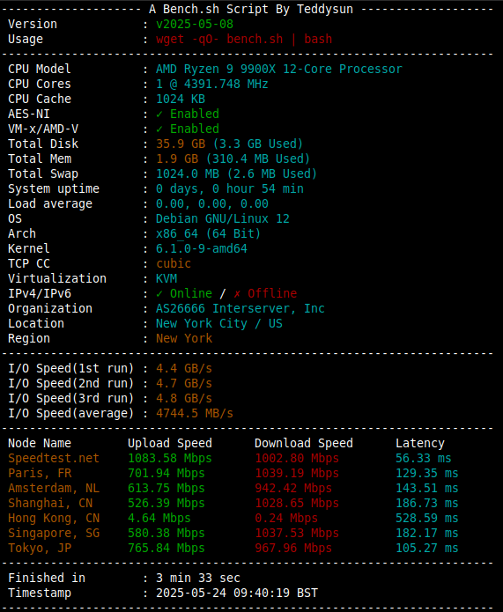Click the IPv6 Offline cross mark

pyautogui.click(x=237, y=293)
